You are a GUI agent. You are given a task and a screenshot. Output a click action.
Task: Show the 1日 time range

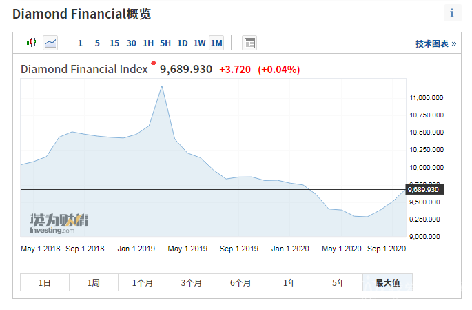(x=44, y=282)
